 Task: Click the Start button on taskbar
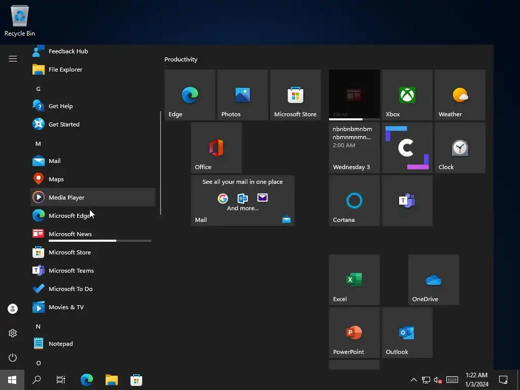point(12,380)
